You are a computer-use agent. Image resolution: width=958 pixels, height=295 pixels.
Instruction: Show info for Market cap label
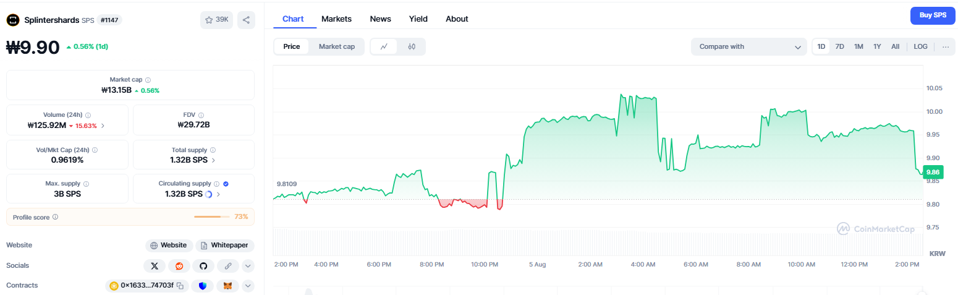coord(148,80)
